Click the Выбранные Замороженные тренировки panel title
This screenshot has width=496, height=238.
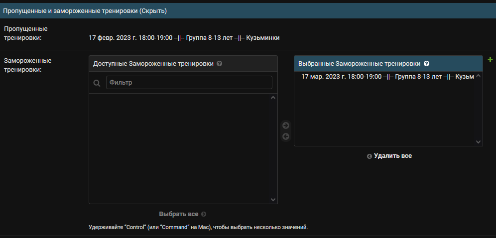pyautogui.click(x=359, y=64)
